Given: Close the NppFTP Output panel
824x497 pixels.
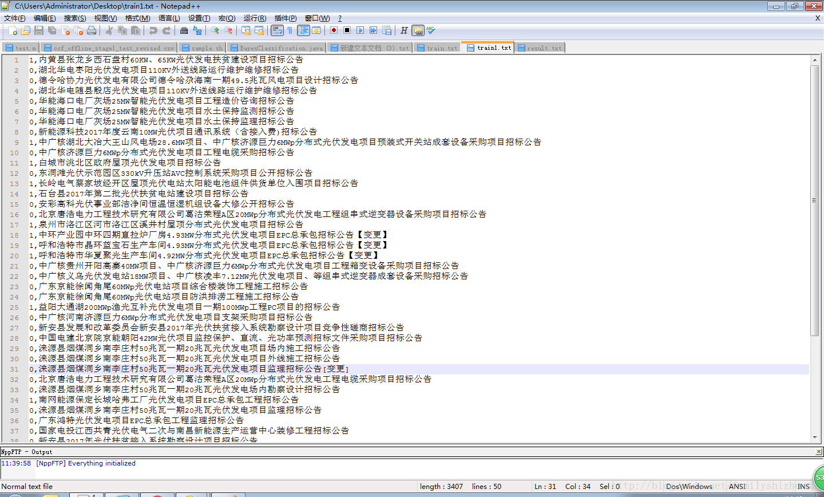Looking at the screenshot, I should 819,452.
